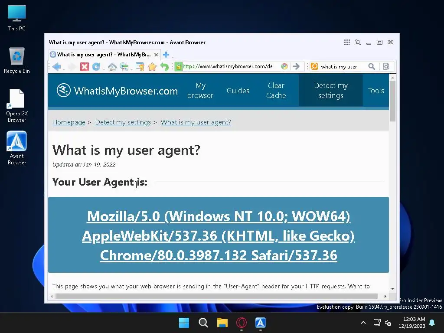Reload the page with refresh icon
The height and width of the screenshot is (333, 444).
point(96,67)
